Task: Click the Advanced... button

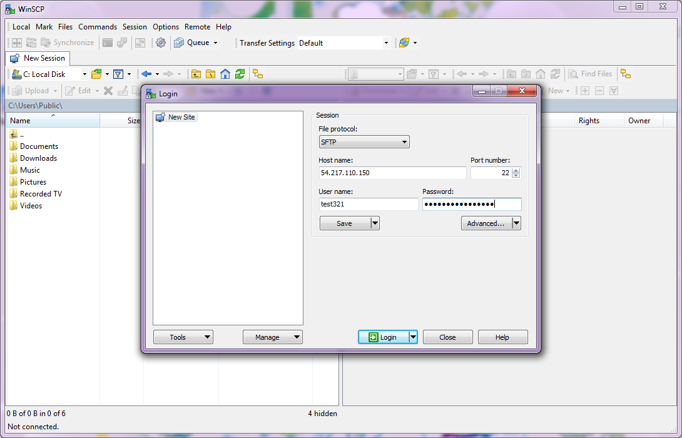Action: (486, 223)
